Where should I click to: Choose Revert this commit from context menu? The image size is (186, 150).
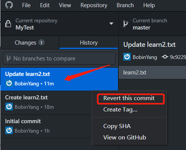[x=129, y=98]
